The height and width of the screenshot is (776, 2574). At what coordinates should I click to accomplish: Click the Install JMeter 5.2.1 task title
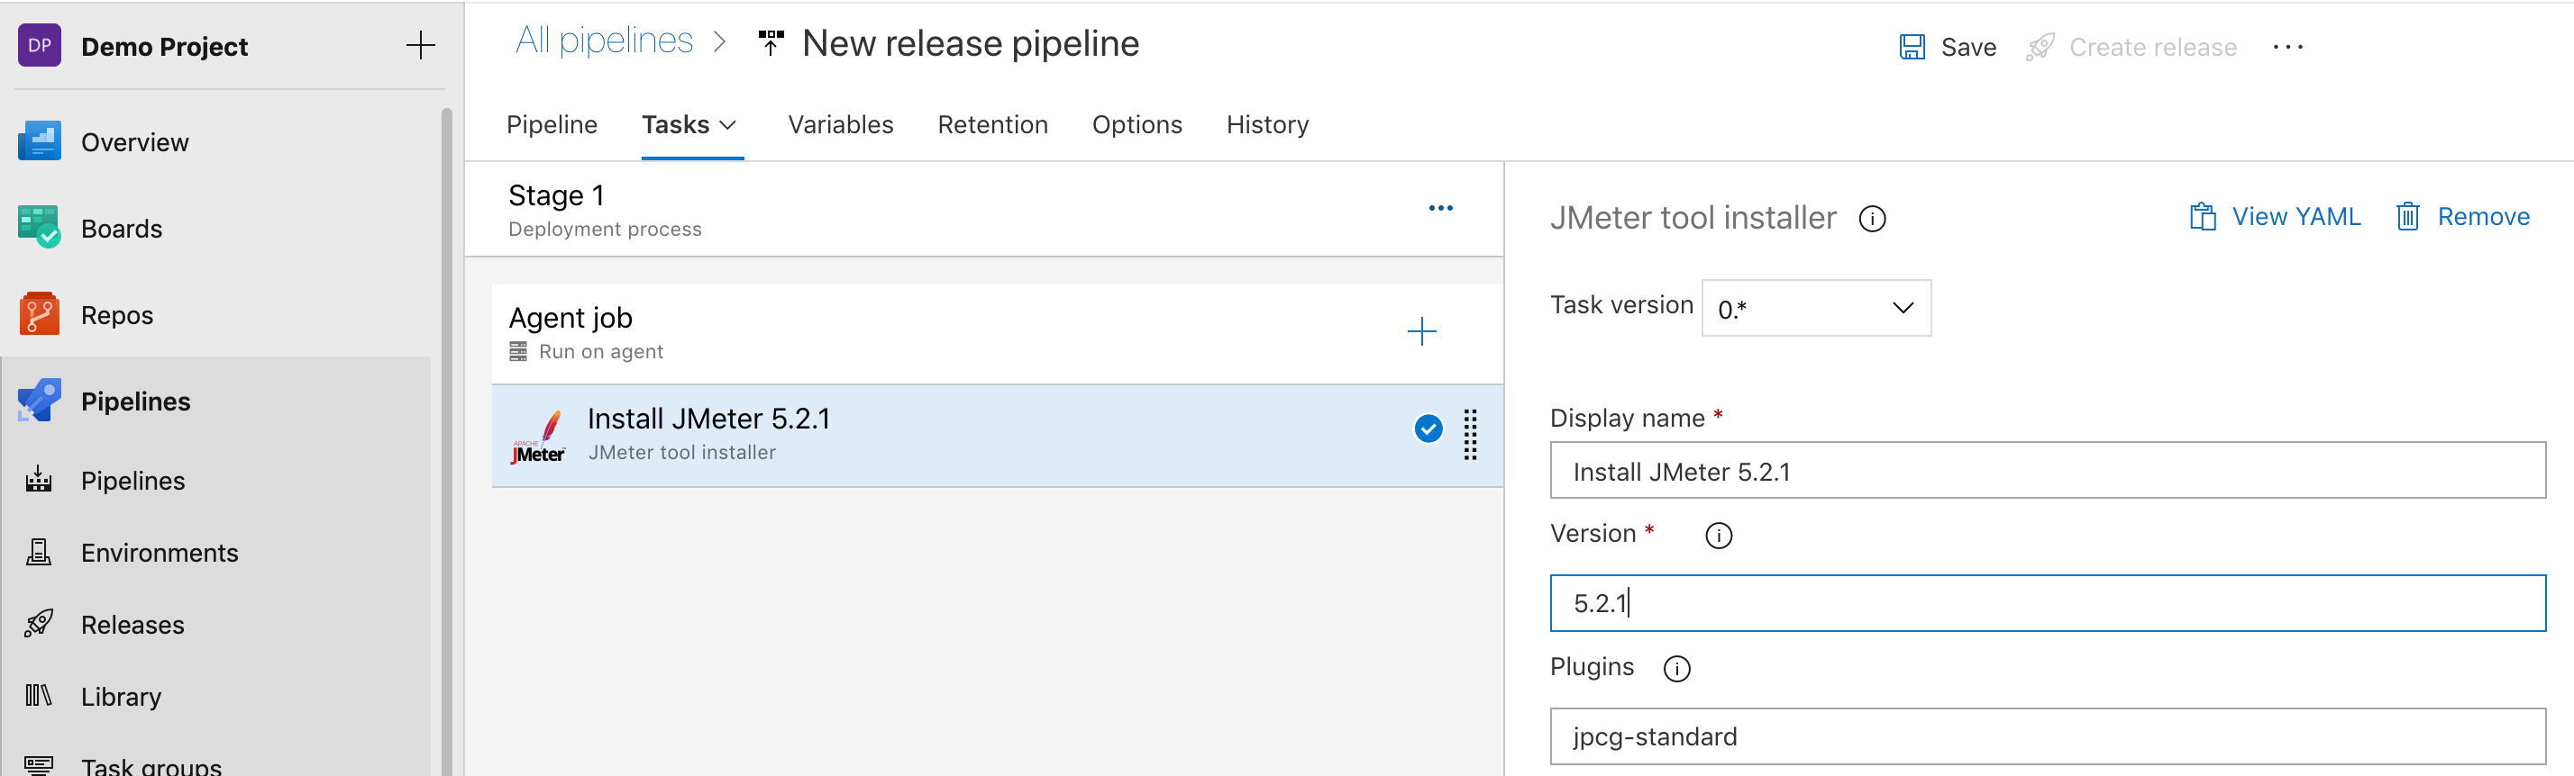click(x=708, y=419)
